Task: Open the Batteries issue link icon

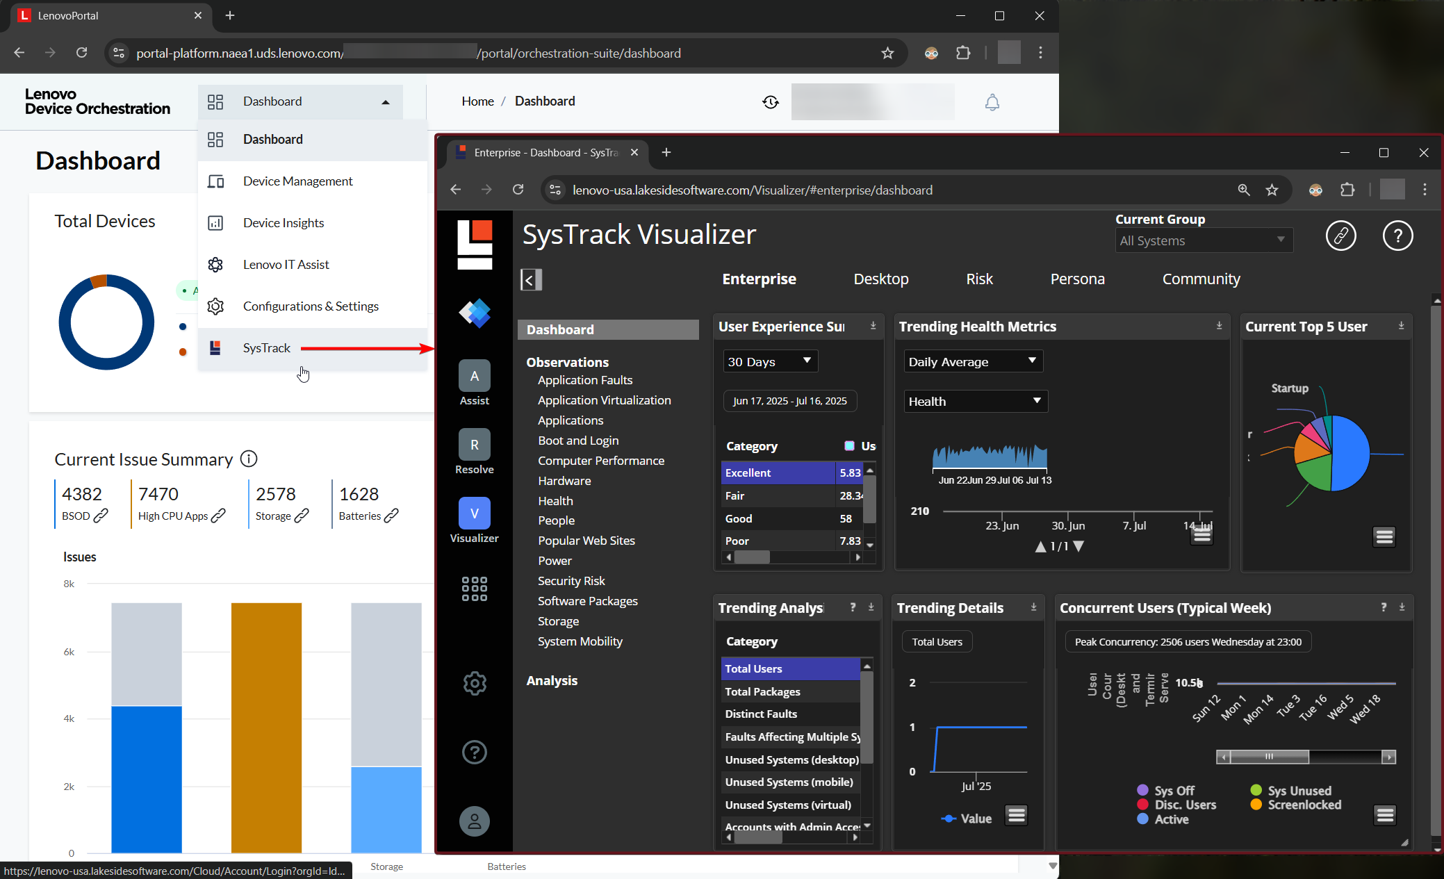Action: (x=391, y=516)
